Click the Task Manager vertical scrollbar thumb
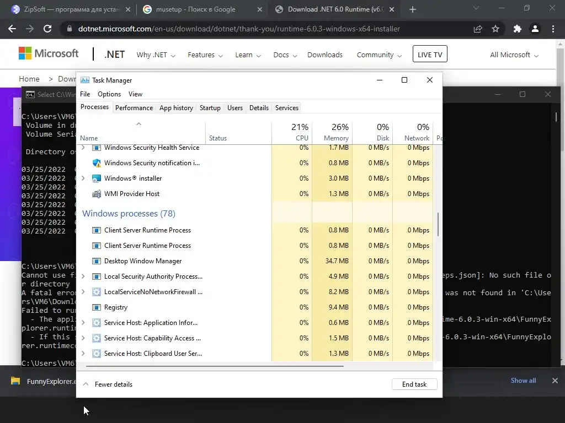The height and width of the screenshot is (423, 565). click(438, 225)
